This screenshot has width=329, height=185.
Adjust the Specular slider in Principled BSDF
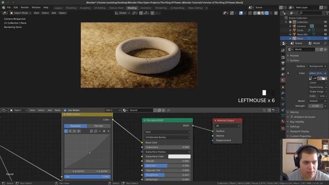click(x=168, y=165)
